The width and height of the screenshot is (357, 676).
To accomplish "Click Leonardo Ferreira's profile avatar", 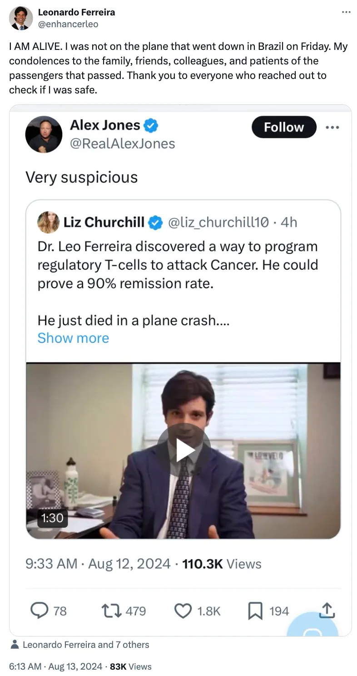I will pyautogui.click(x=21, y=18).
